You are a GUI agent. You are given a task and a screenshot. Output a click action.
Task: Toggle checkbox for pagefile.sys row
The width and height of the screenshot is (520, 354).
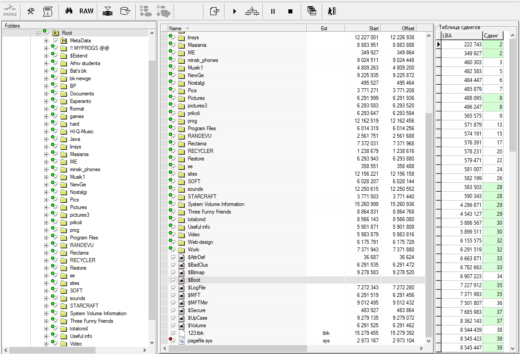pyautogui.click(x=174, y=341)
